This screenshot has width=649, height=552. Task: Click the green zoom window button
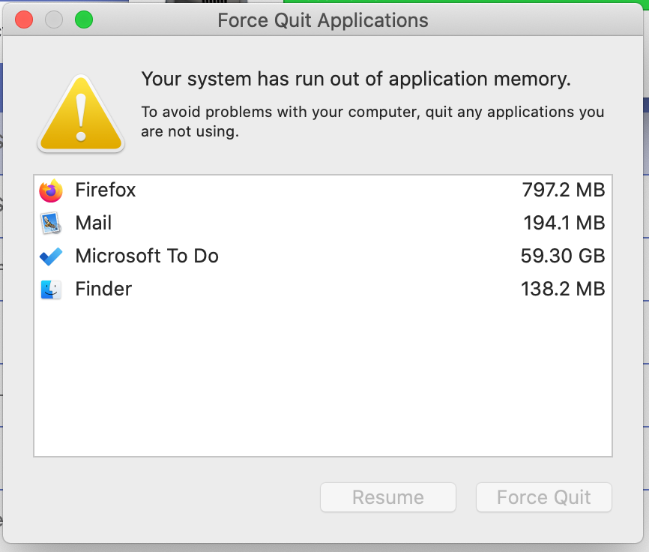coord(84,20)
